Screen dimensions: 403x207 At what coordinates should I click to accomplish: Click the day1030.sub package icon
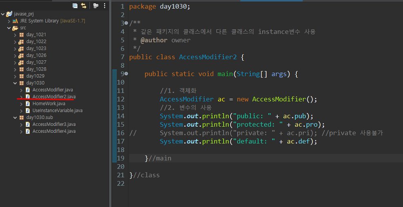click(22, 117)
